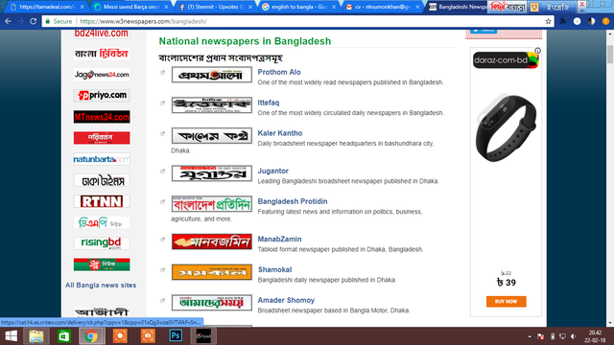Image resolution: width=614 pixels, height=345 pixels.
Task: Click external link icon beside ManabZamin
Action: point(162,240)
